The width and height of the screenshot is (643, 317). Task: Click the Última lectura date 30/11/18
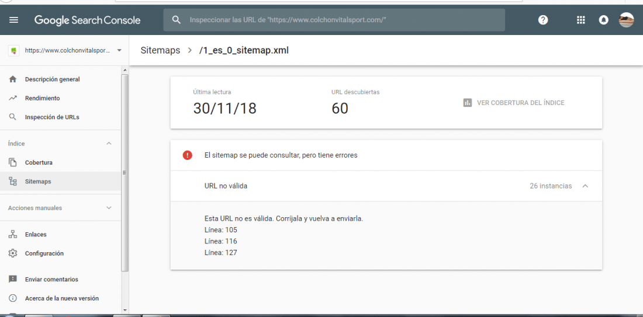pos(224,109)
